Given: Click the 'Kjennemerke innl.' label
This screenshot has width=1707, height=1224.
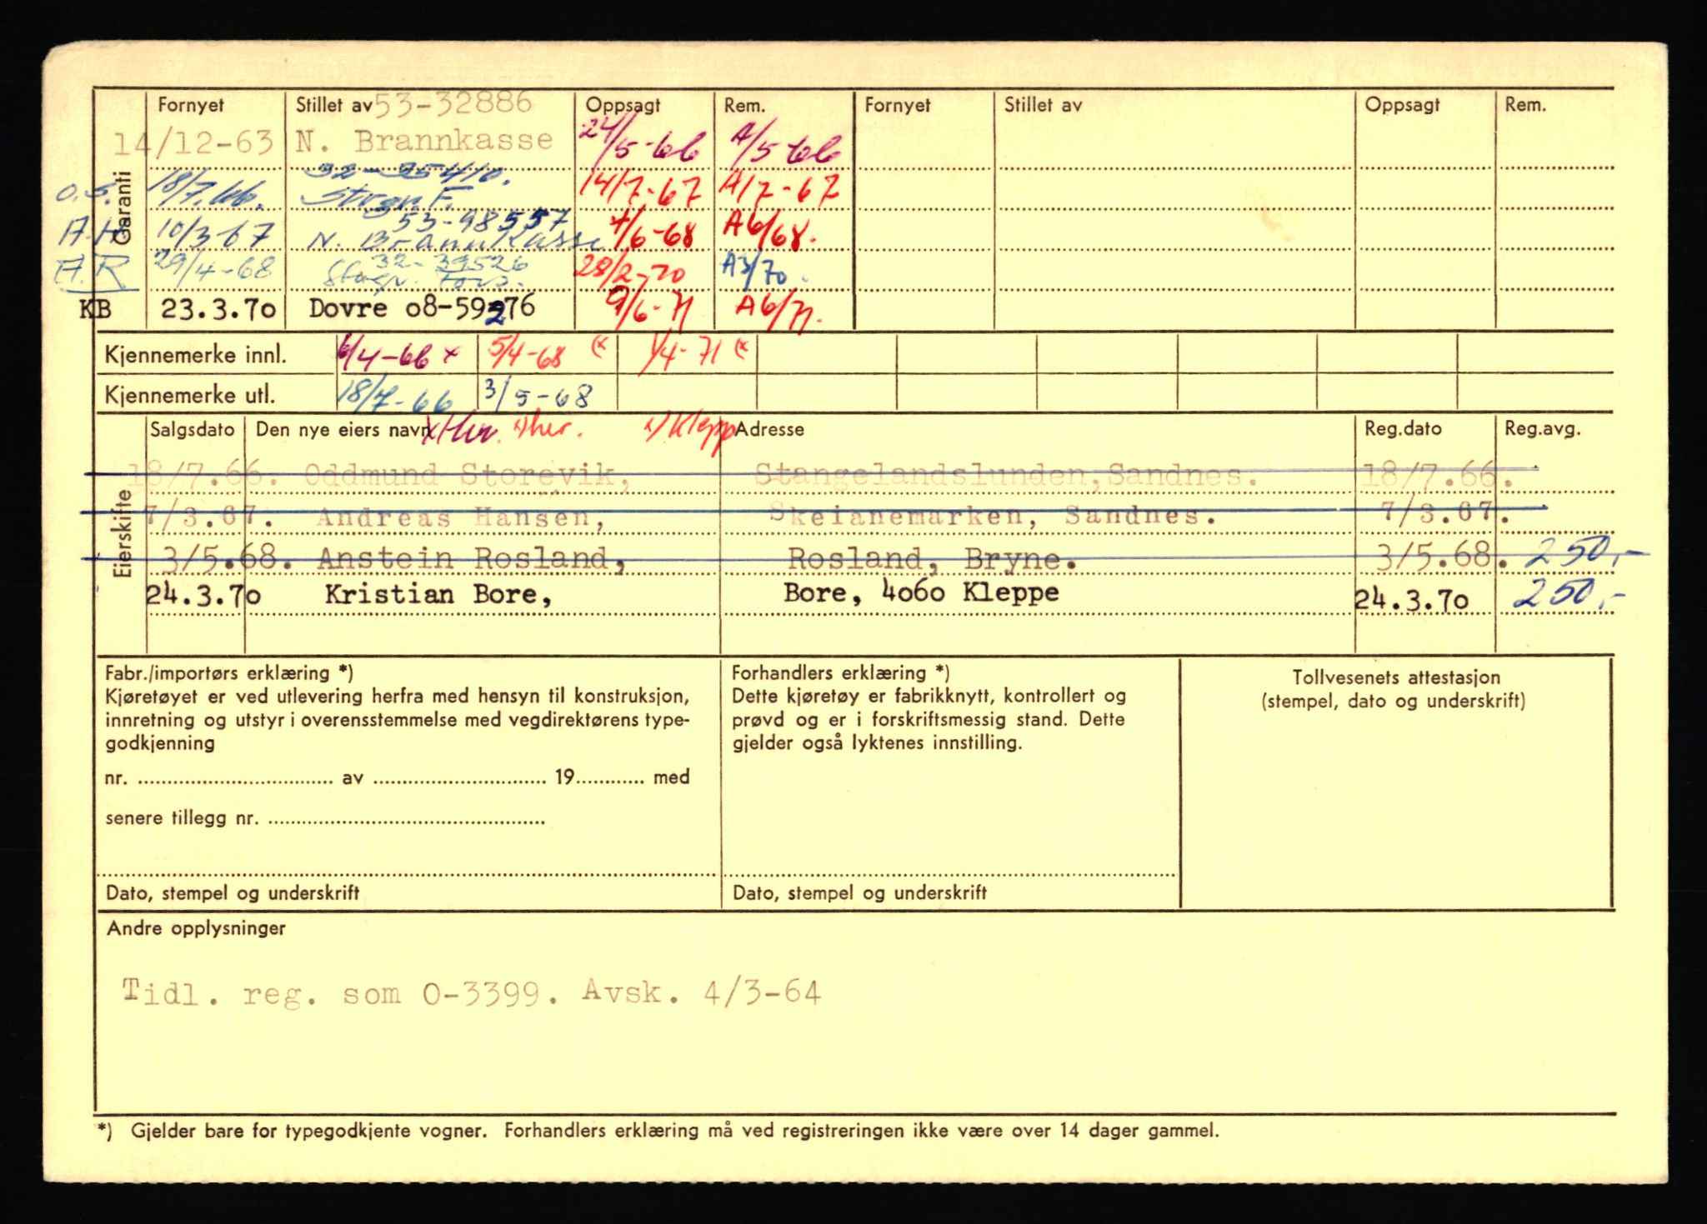Looking at the screenshot, I should 195,356.
